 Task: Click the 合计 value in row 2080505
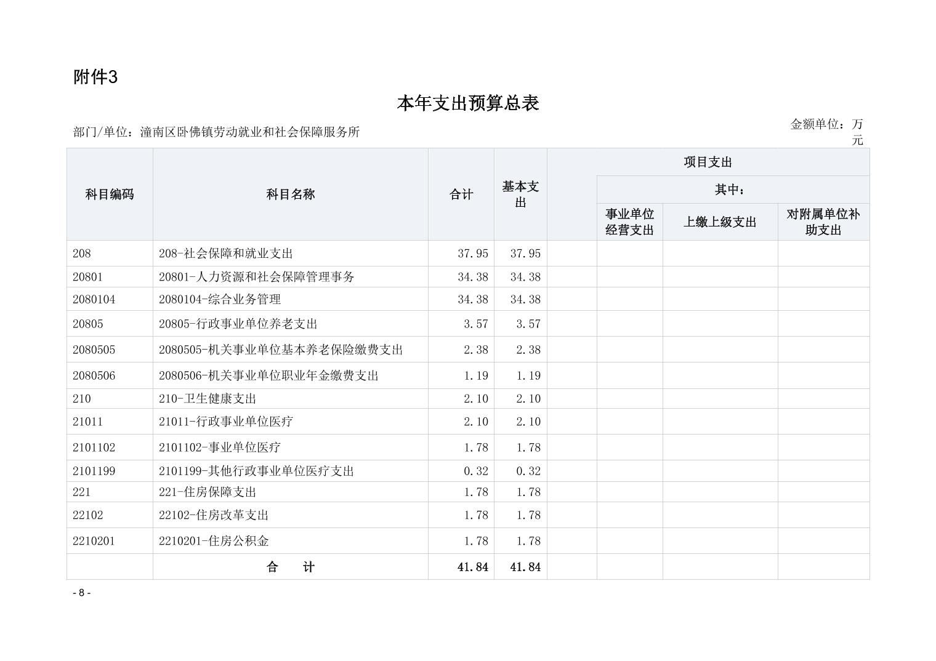coord(476,350)
